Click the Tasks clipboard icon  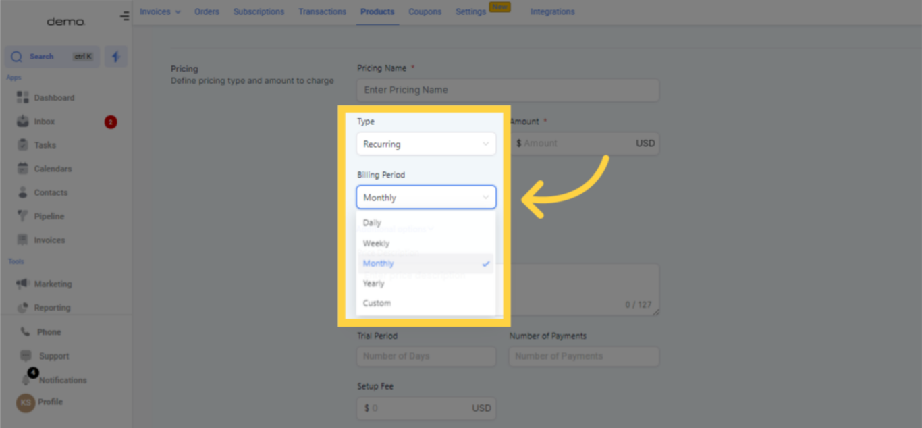click(23, 145)
